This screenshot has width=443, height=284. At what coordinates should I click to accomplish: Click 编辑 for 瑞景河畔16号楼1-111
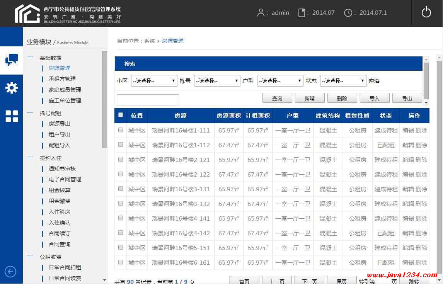408,131
